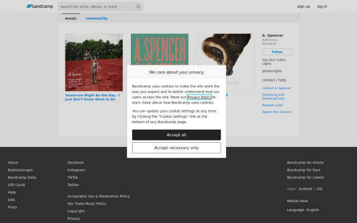Click Report this account

click(x=277, y=112)
